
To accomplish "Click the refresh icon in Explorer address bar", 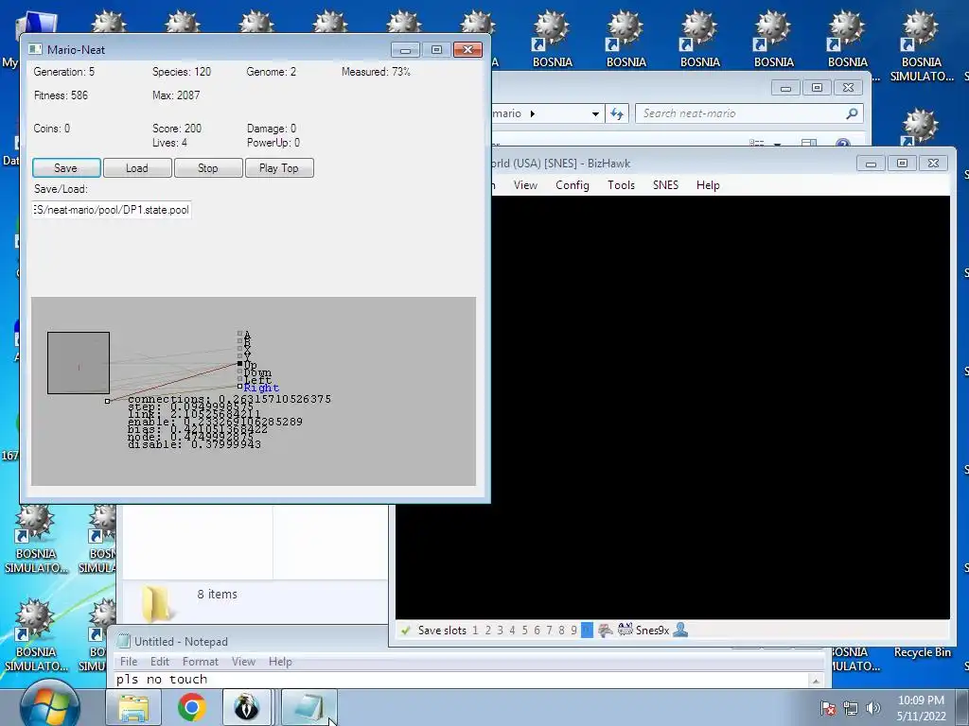I will [x=617, y=113].
